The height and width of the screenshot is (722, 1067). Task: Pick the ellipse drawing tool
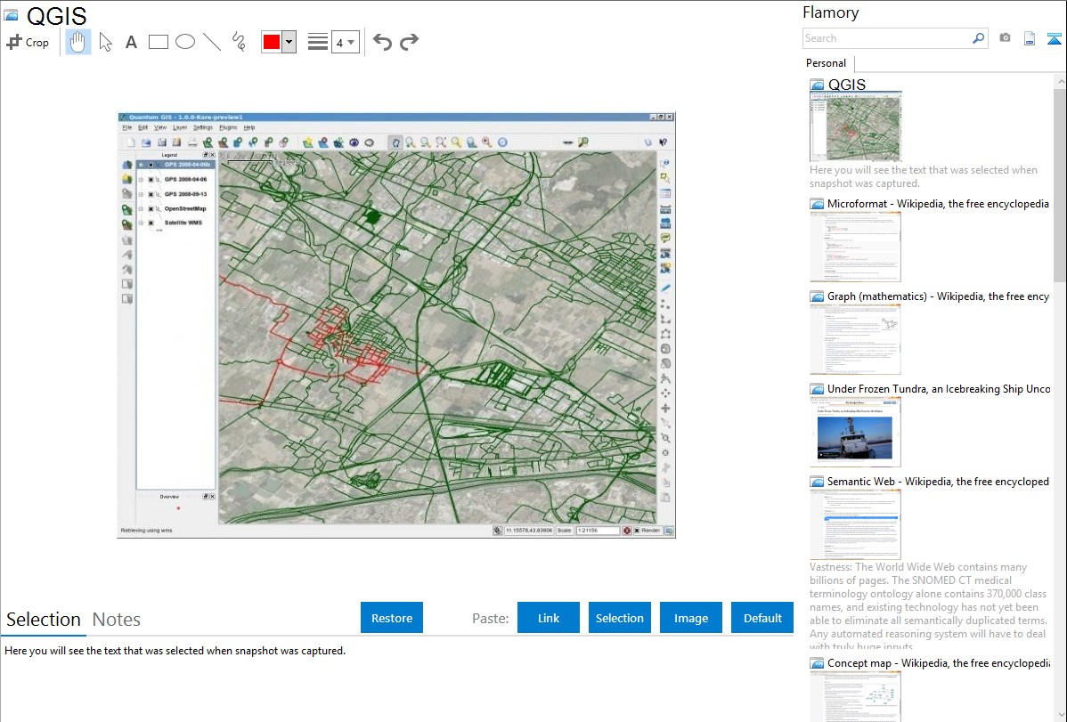(185, 42)
